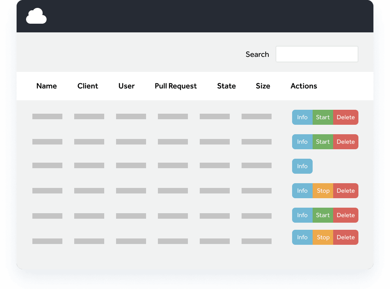Start the second row's process
Screen dimensions: 390x289
coord(322,141)
